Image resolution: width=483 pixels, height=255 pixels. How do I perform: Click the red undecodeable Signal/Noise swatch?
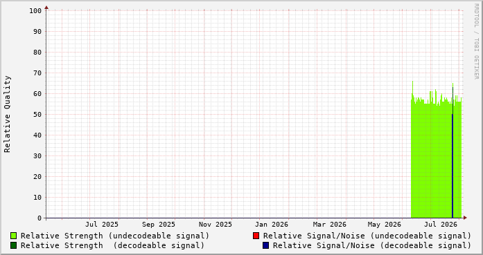coord(256,236)
